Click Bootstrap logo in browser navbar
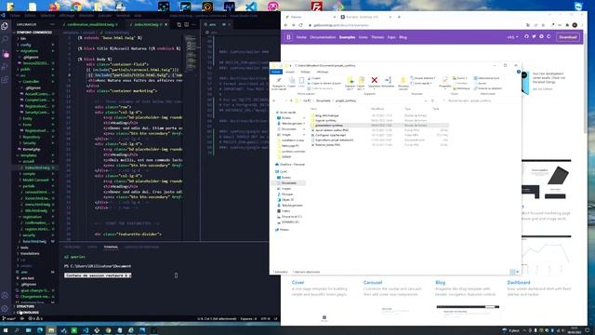Screen dimensions: 595x335 click(288, 37)
